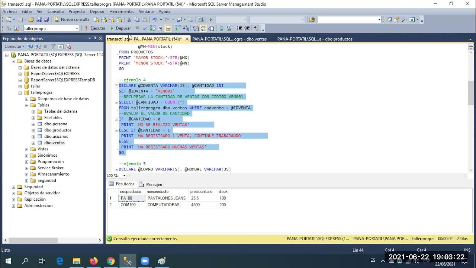Open file with the folder icon
Viewport: 476px width, 268px height.
tap(32, 19)
